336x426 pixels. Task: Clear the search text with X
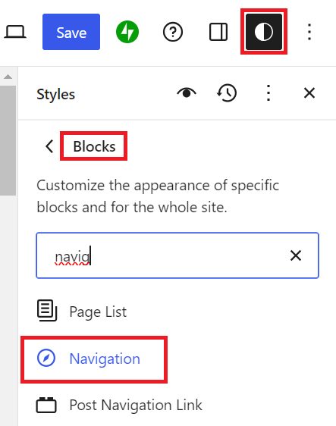point(296,255)
